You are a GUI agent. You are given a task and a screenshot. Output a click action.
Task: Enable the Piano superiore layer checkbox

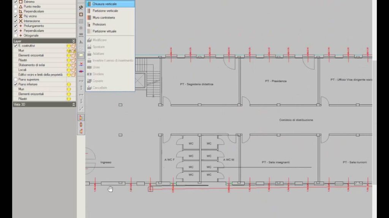click(x=16, y=79)
